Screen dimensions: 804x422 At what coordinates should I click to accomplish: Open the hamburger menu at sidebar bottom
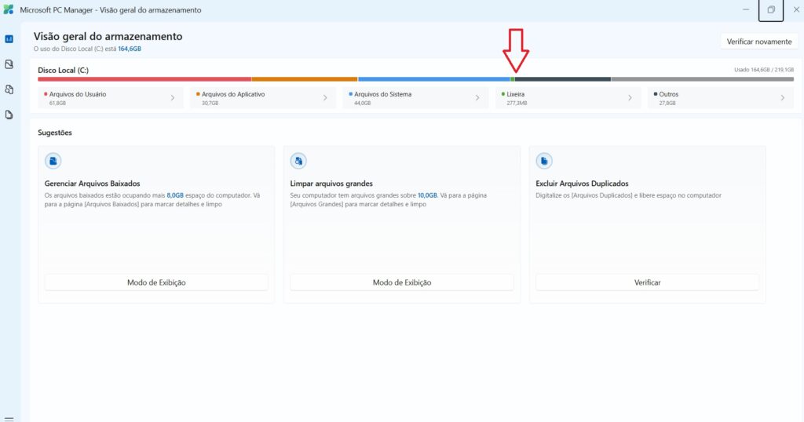[9, 419]
